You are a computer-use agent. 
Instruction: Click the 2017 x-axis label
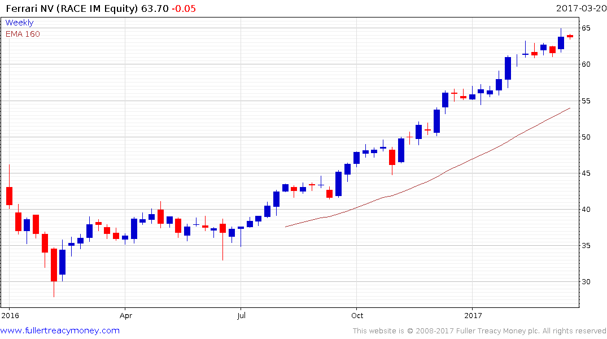[x=473, y=315]
